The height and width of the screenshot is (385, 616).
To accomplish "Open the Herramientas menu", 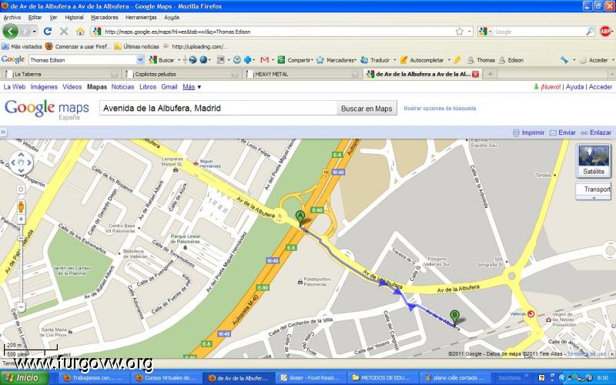I will coord(141,17).
